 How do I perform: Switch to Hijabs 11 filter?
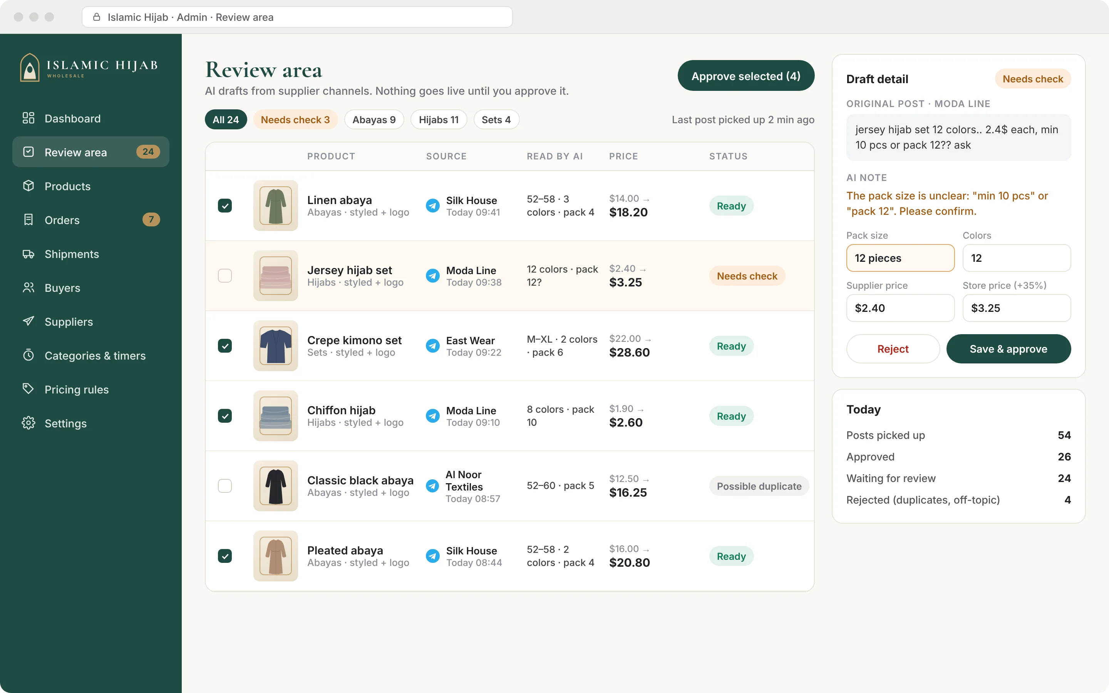pos(439,120)
